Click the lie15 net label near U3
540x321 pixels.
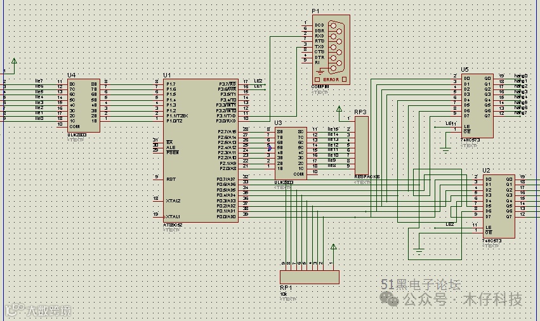(x=333, y=129)
